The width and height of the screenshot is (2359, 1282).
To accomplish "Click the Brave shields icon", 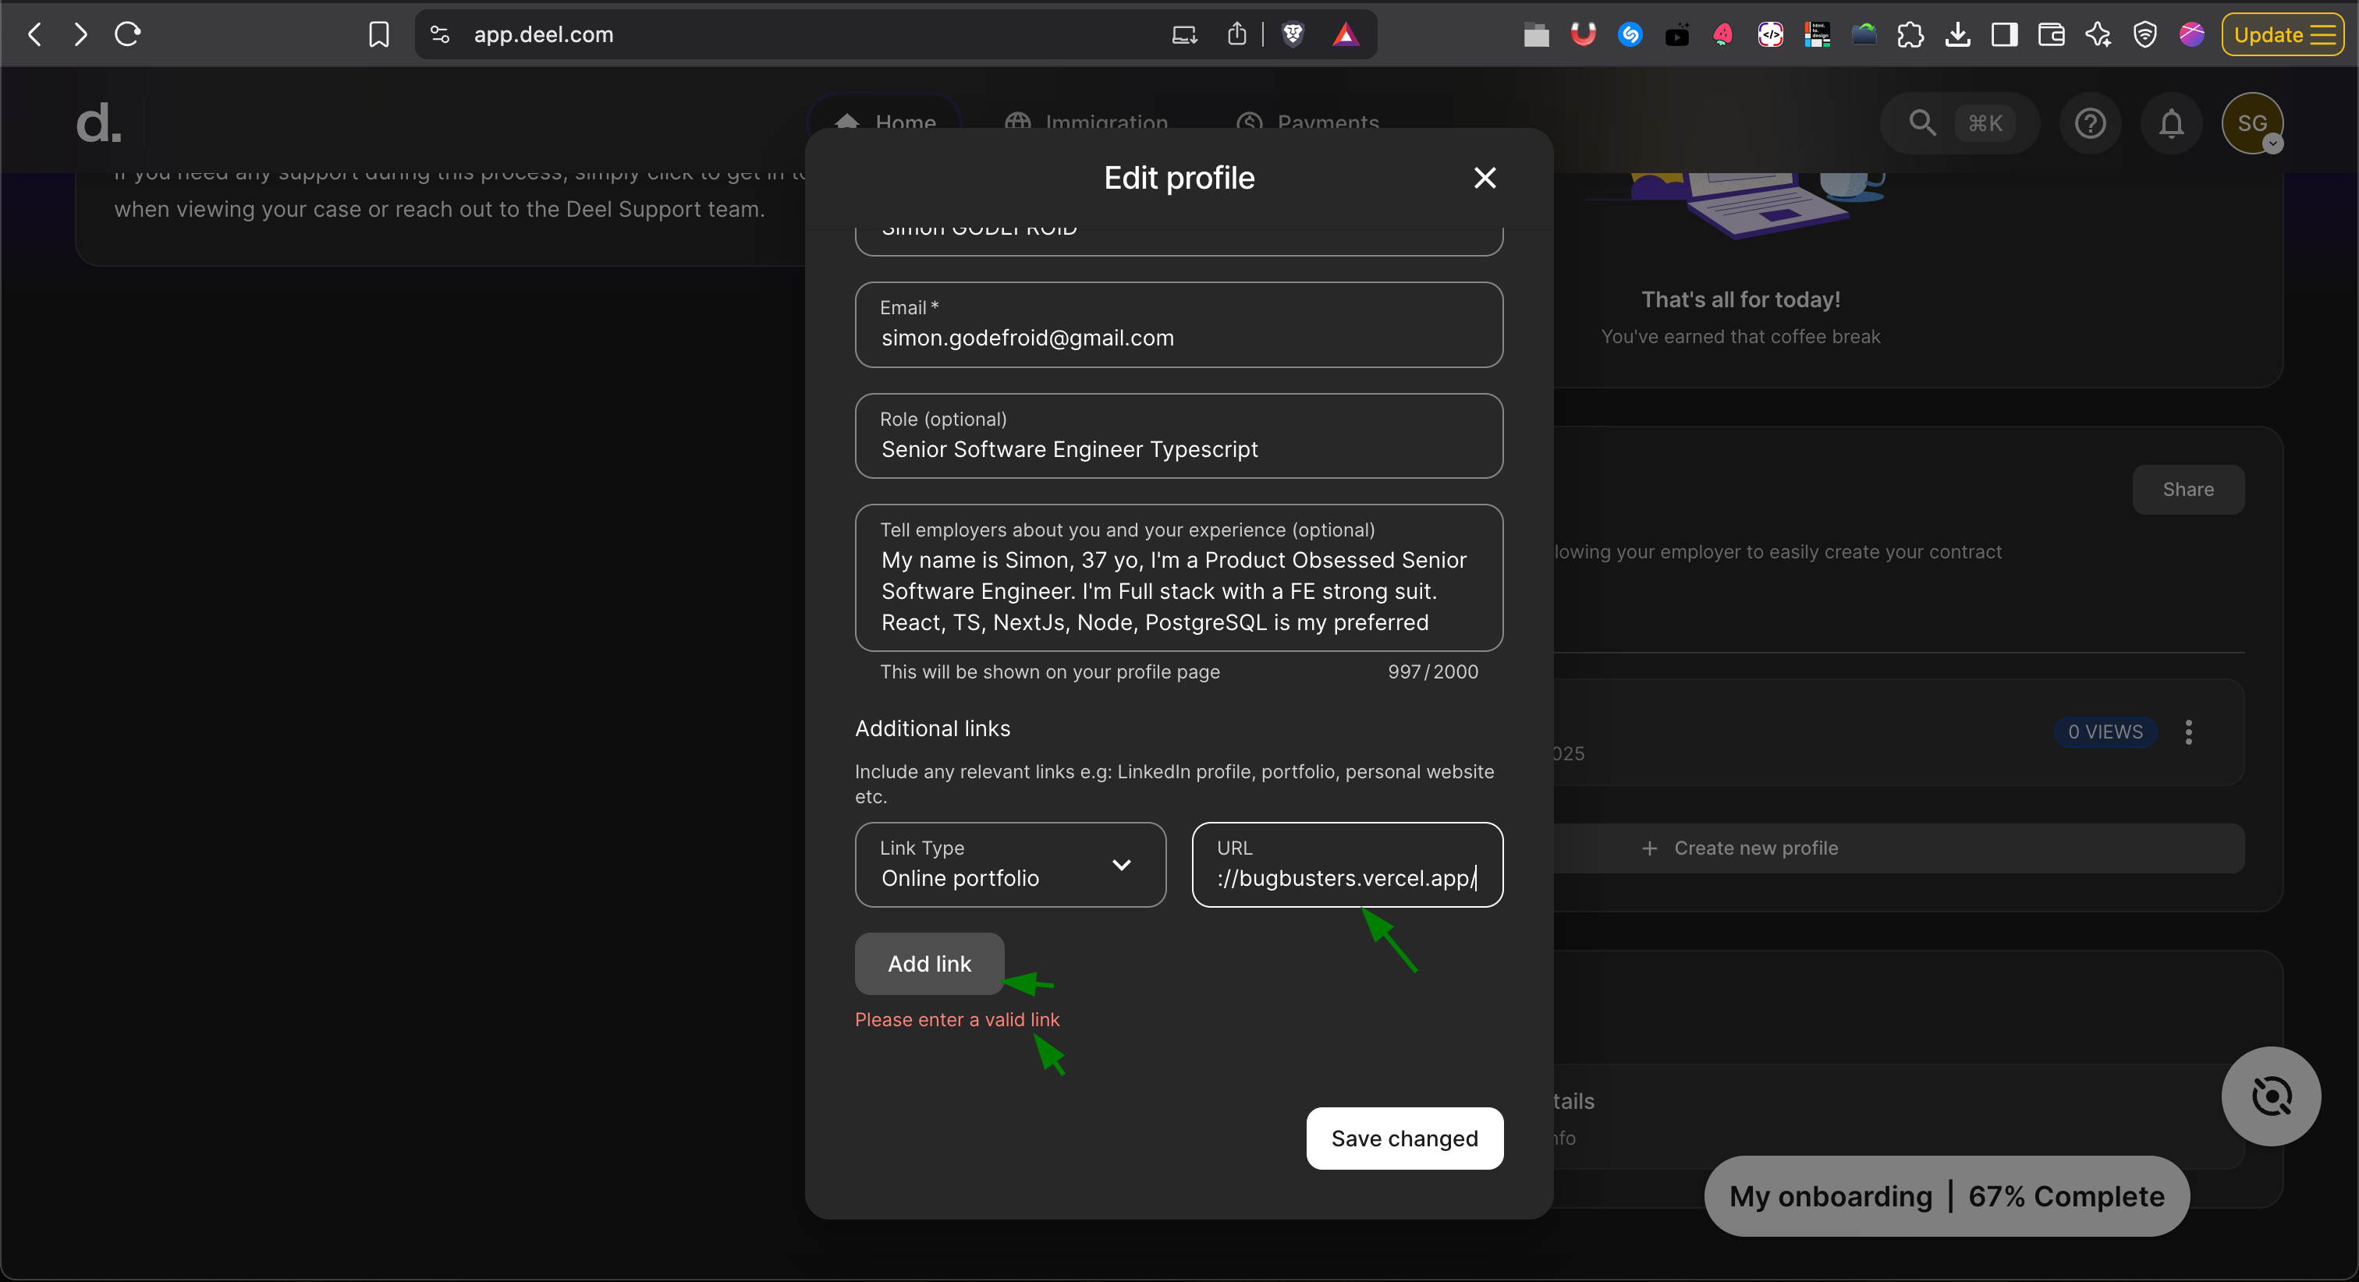I will pos(1292,35).
